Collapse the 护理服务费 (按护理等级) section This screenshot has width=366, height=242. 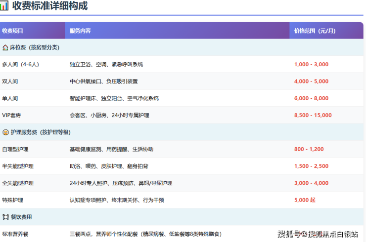click(40, 132)
